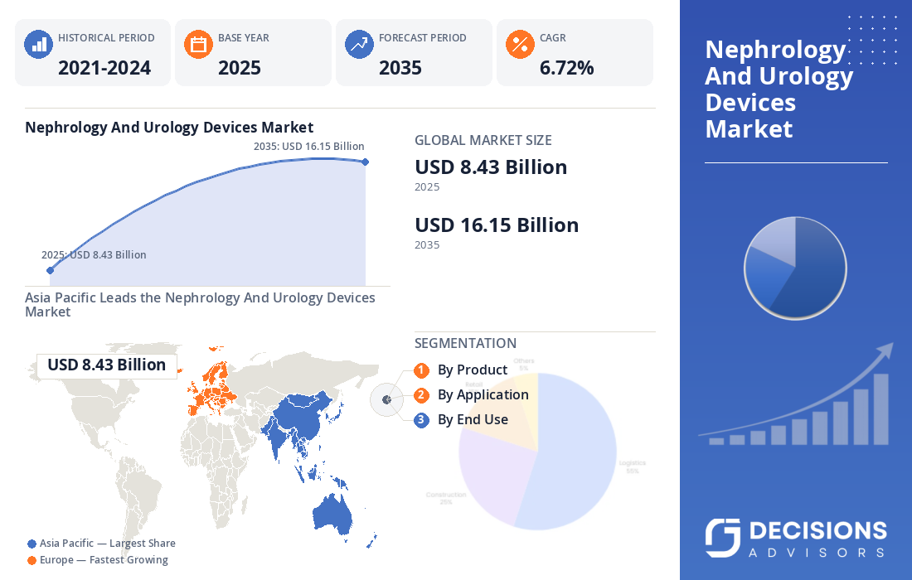
Task: Click the growth bar chart graphic in sidebar
Action: 796,395
